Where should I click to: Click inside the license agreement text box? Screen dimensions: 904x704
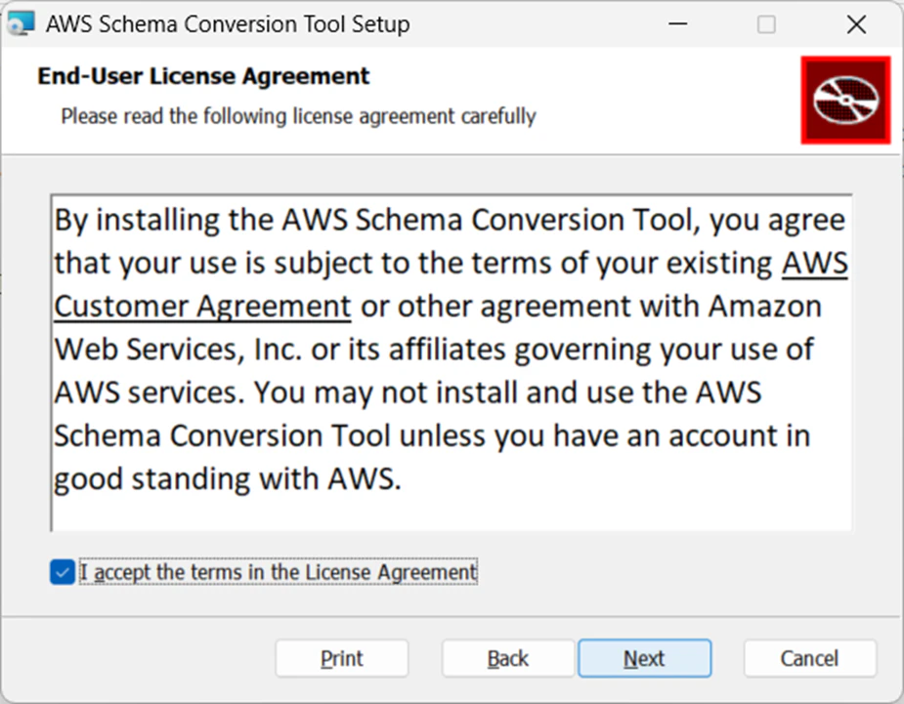pos(451,363)
